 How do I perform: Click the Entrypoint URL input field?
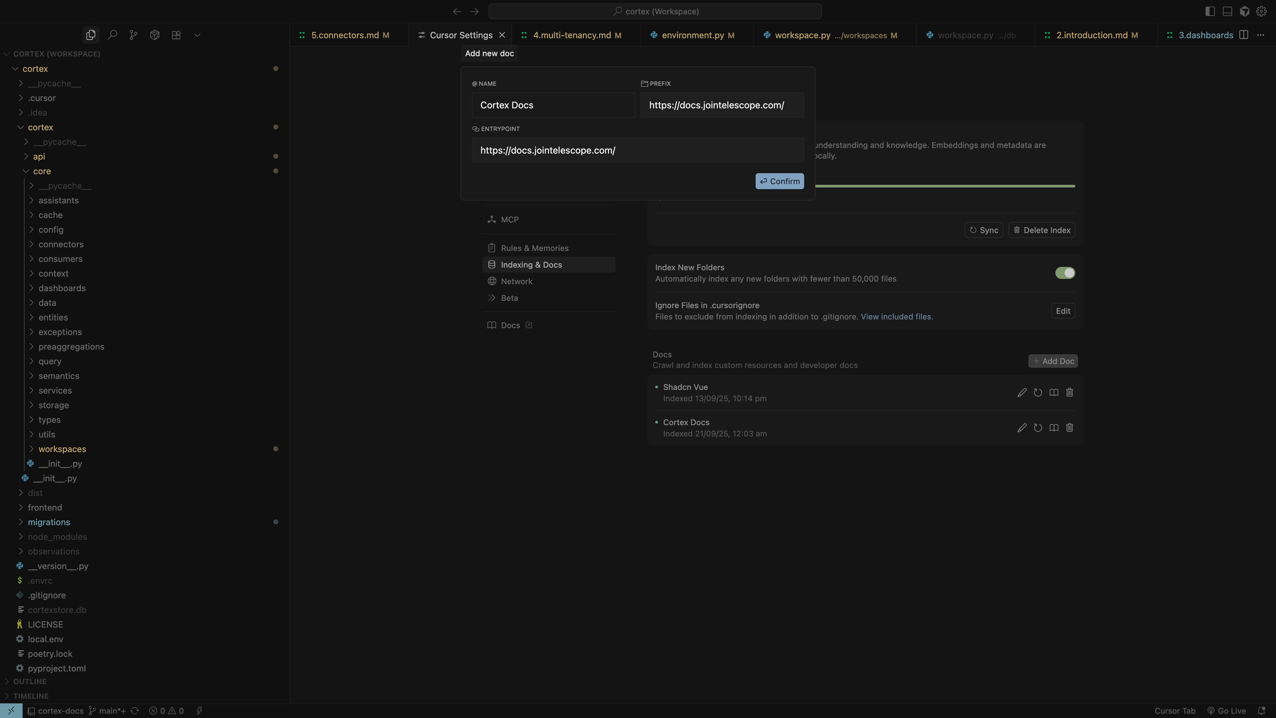pyautogui.click(x=637, y=150)
